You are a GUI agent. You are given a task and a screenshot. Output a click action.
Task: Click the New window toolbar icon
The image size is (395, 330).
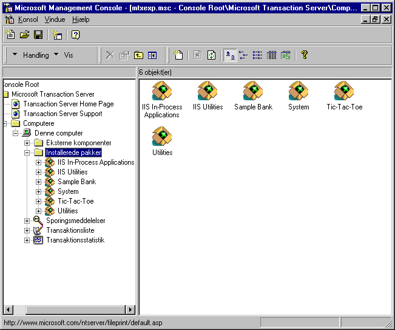[x=56, y=35]
